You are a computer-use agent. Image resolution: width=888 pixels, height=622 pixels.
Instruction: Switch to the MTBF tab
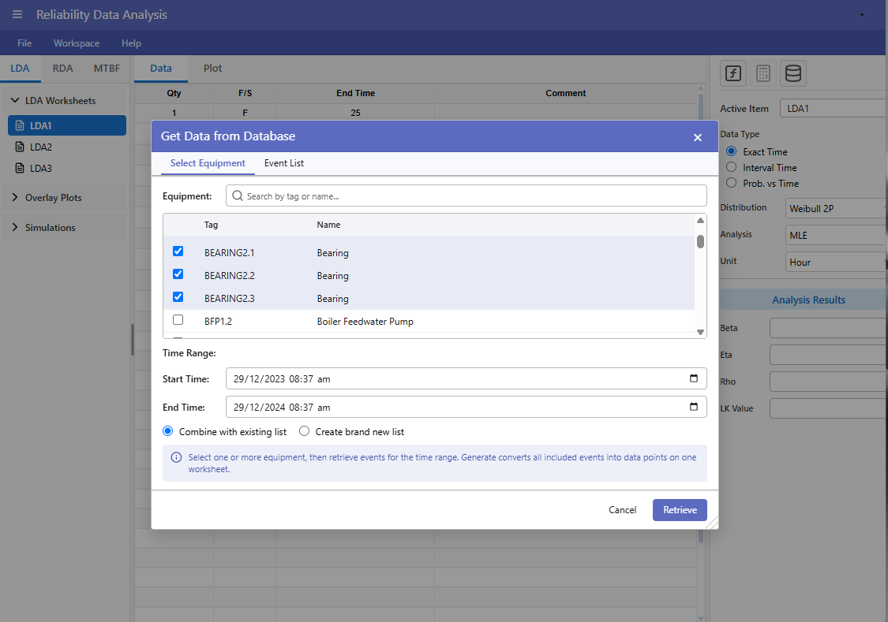(x=107, y=69)
